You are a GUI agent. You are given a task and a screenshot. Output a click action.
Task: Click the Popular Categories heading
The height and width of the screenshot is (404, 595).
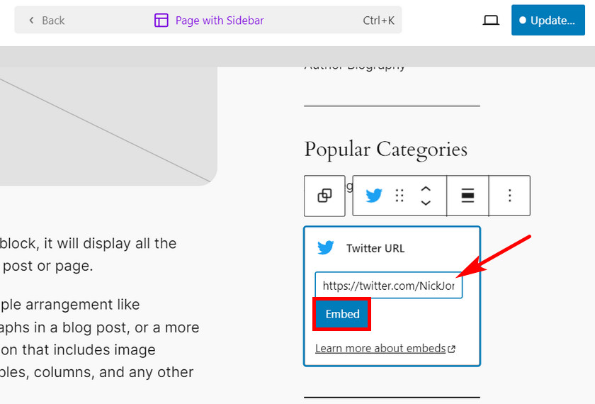386,150
